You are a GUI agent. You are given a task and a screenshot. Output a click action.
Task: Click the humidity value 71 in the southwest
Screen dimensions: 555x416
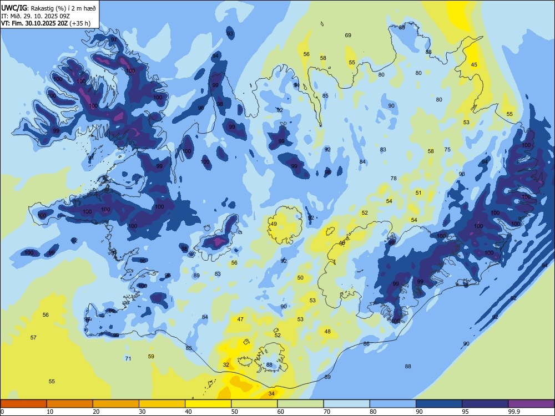pos(128,358)
